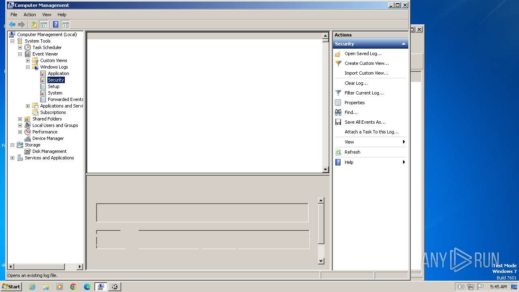
Task: Click the Task Scheduler clock icon
Action: (x=28, y=47)
